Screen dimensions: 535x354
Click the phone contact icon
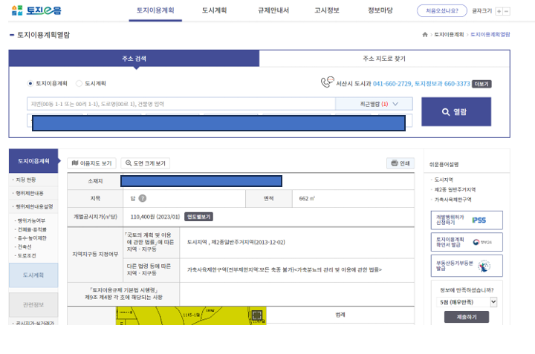coord(327,82)
